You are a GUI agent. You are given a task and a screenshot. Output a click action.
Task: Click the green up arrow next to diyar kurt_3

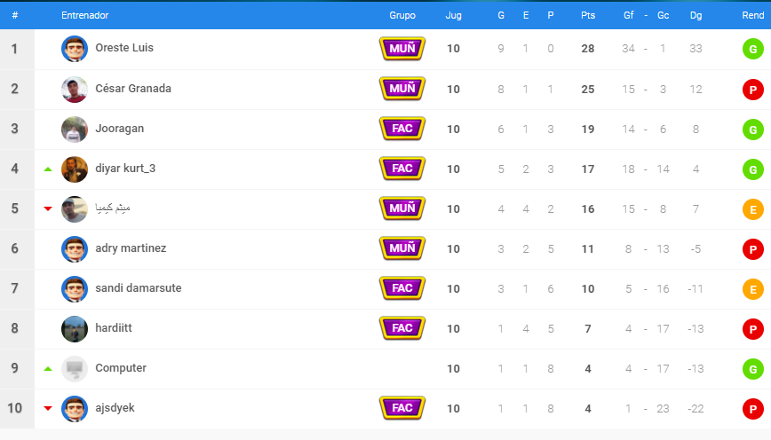(48, 169)
